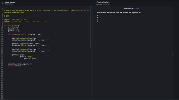This screenshot has width=179, height=100.
Task: Click the Output example line
Action: 26,22
